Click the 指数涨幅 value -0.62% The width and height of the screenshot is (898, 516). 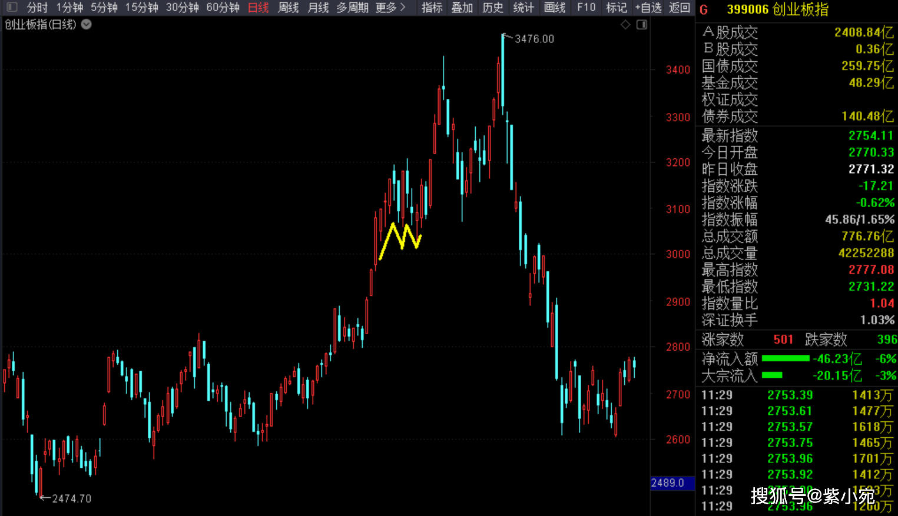(x=875, y=203)
